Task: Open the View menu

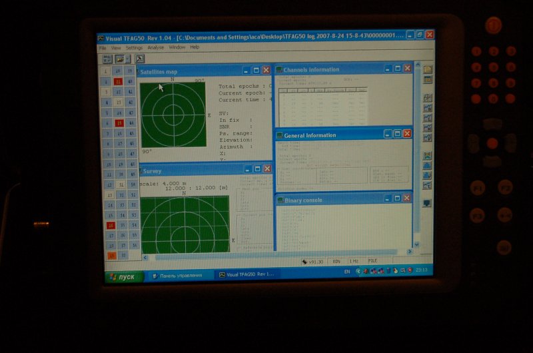Action: (116, 48)
